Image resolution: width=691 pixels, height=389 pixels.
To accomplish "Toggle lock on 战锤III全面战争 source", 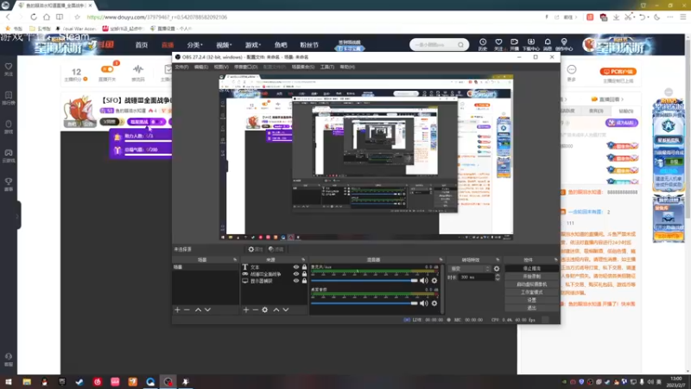I will [x=304, y=274].
